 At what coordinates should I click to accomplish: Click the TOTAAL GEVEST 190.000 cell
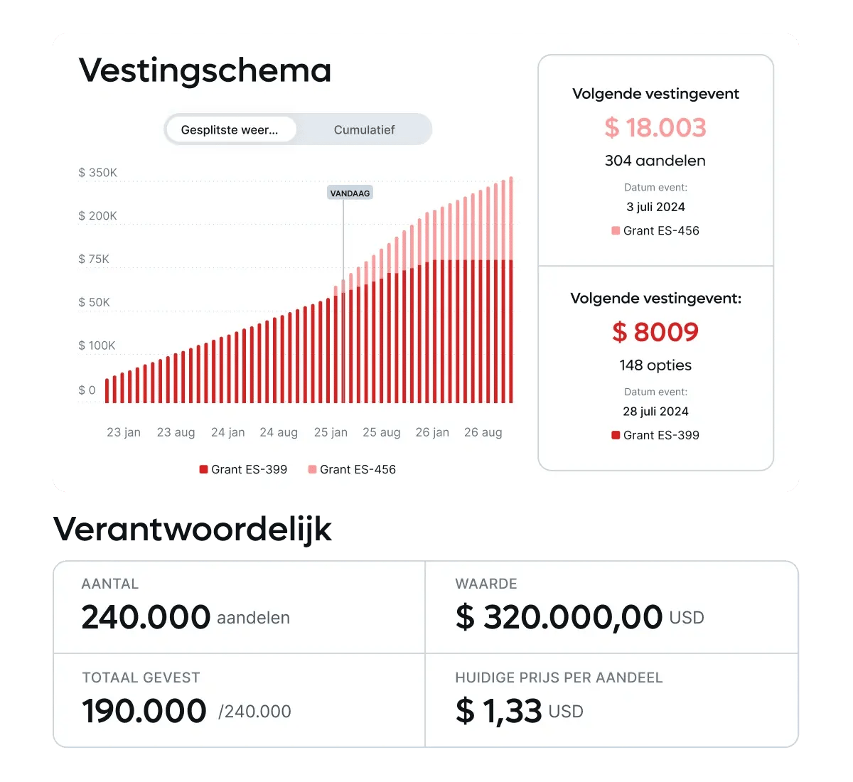240,700
